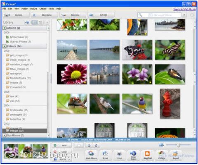198x165 pixels.
Task: Collapse the Folders (34) section
Action: pos(5,46)
